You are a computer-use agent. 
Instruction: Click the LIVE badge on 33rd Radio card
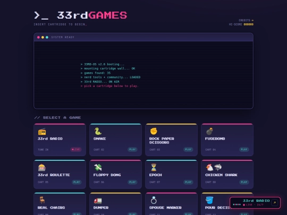[76, 149]
